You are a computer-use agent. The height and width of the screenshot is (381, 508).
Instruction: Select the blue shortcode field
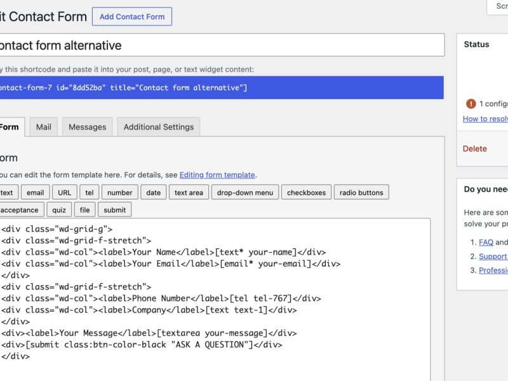click(x=222, y=88)
